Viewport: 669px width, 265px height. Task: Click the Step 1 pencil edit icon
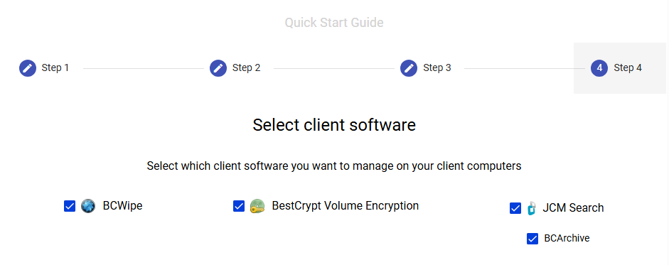pos(28,68)
